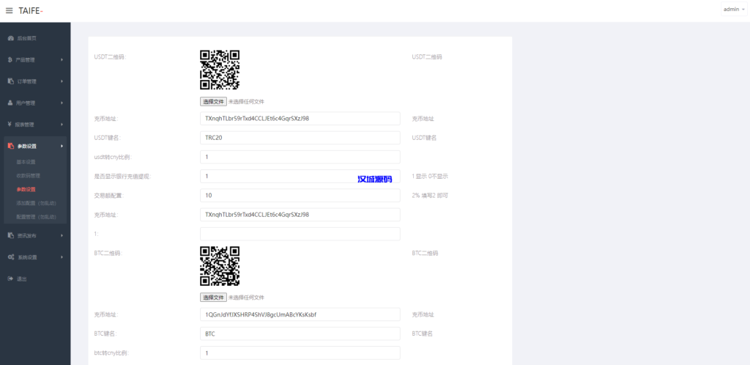Click 选择文件 button under USDT QR code
750x365 pixels.
pyautogui.click(x=213, y=101)
